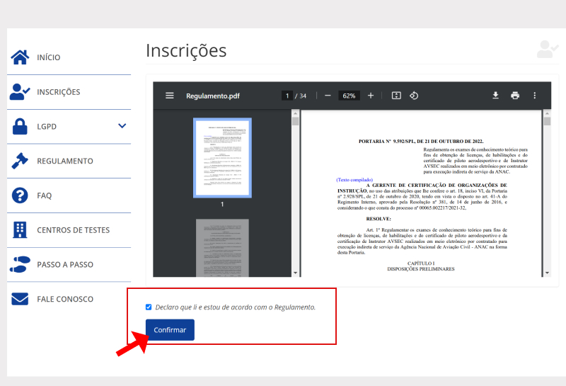Open the PDF more options menu
566x386 pixels.
click(x=535, y=96)
